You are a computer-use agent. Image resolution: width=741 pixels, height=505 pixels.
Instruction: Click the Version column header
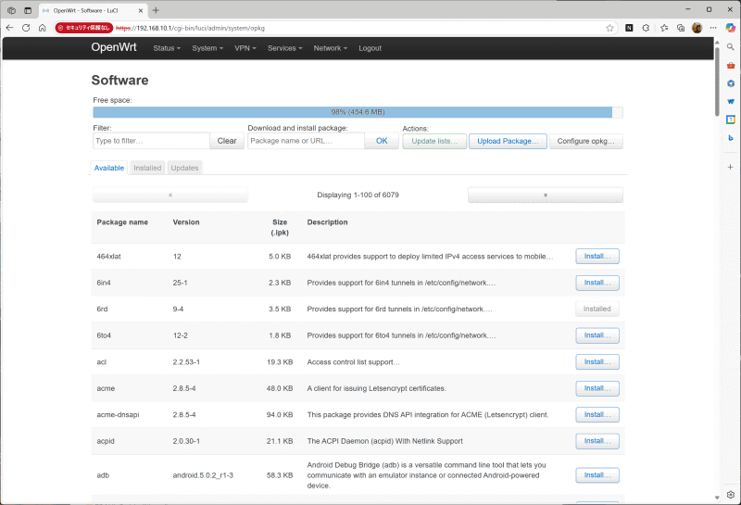coord(186,222)
